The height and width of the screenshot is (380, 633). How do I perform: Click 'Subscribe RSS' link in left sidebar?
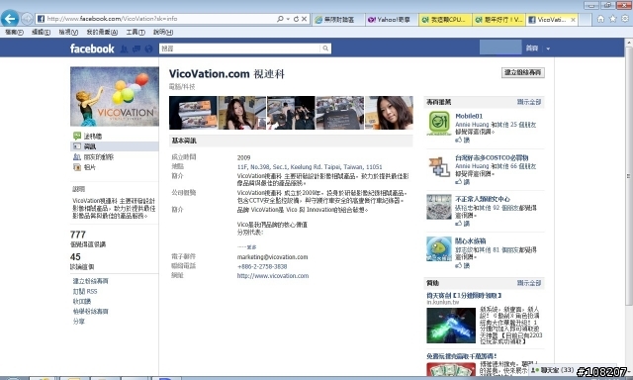pos(85,291)
